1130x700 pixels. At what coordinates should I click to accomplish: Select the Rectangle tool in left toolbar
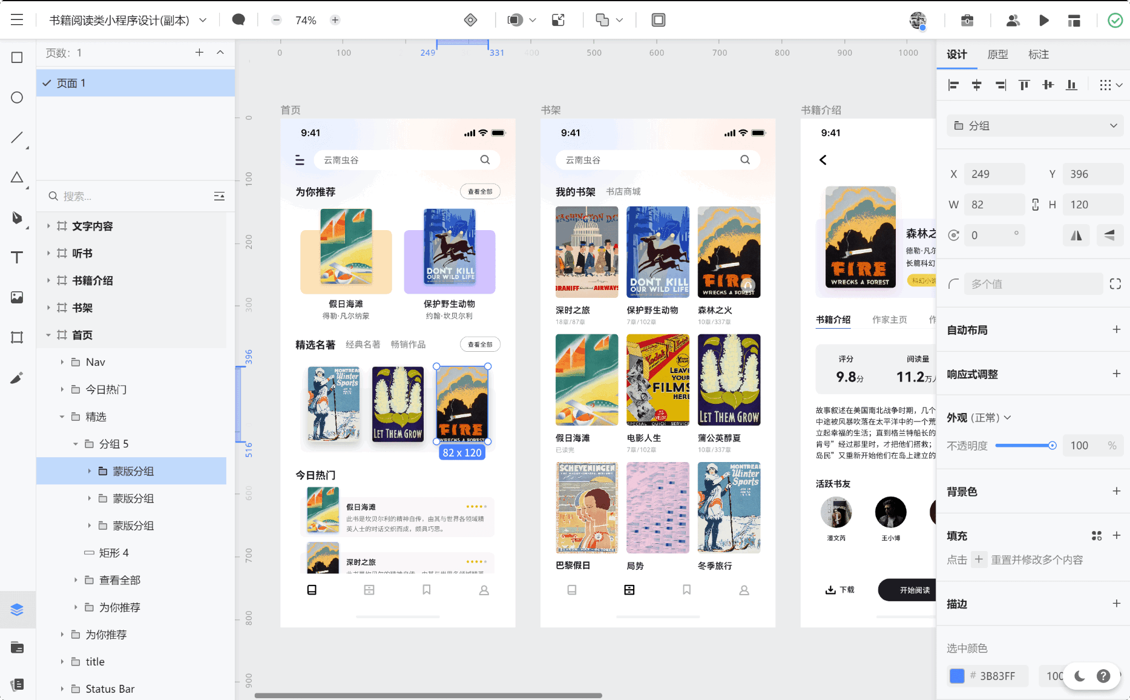point(17,58)
